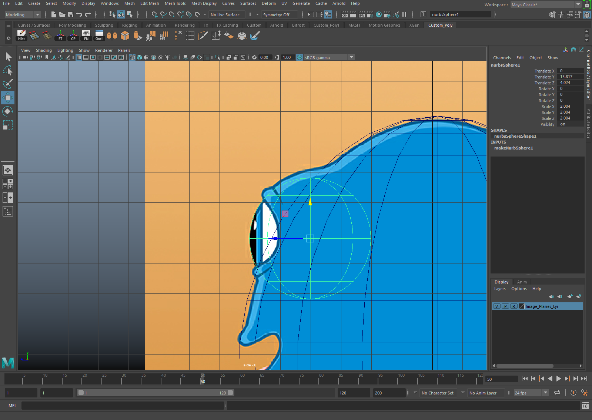Open the Render View clapper icon
Screen dimensions: 592x420
pyautogui.click(x=345, y=14)
